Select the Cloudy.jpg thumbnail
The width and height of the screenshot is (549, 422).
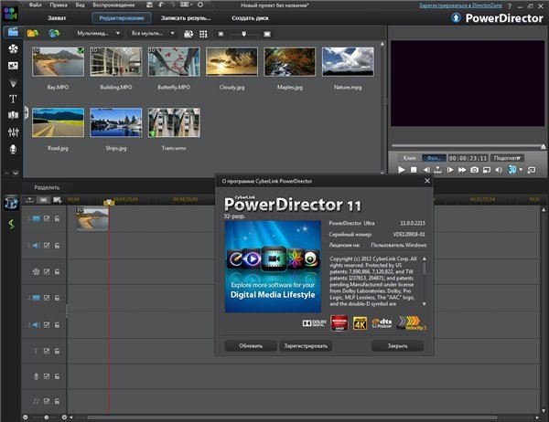[x=231, y=62]
